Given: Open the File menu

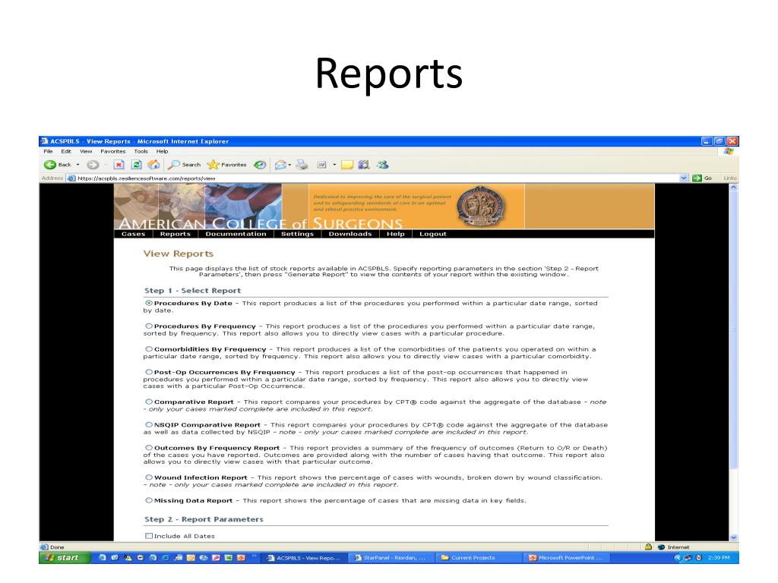Looking at the screenshot, I should [x=48, y=151].
